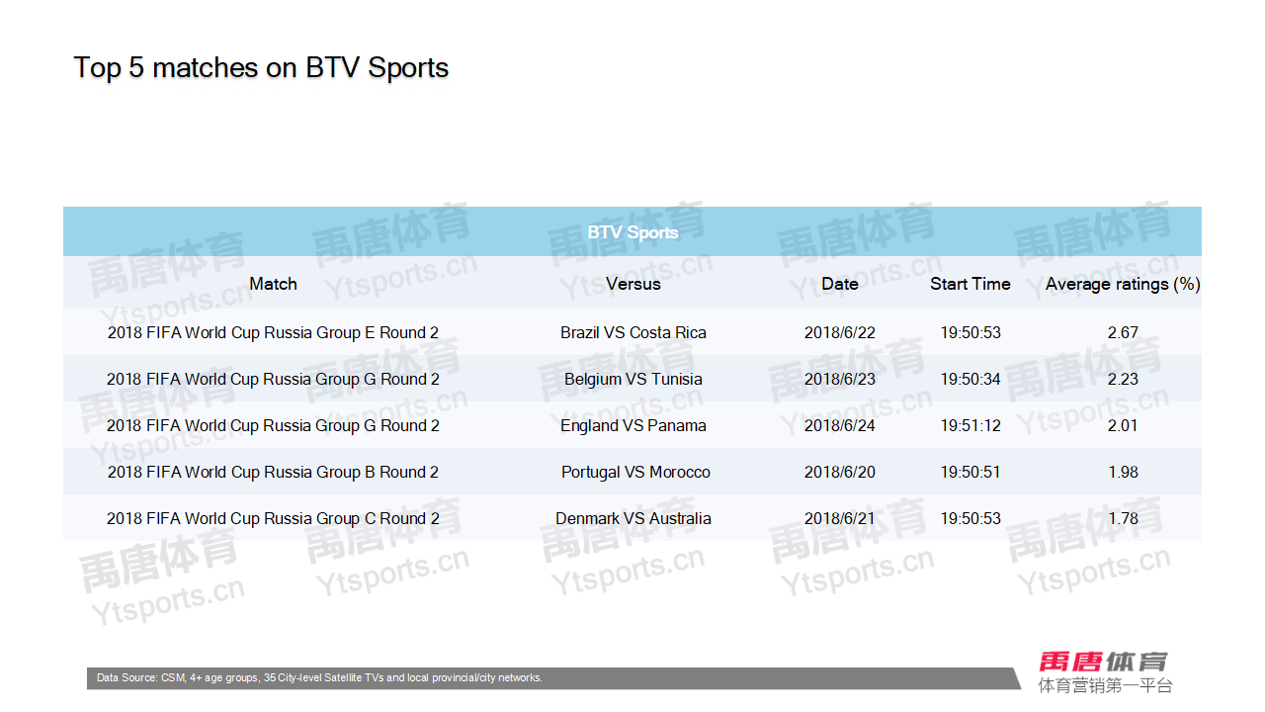Click the slide title 'Top 5 matches on BTV Sports'
The image size is (1265, 712).
[x=261, y=68]
